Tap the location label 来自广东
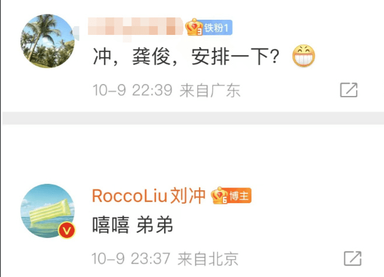The height and width of the screenshot is (277, 384). pyautogui.click(x=210, y=90)
